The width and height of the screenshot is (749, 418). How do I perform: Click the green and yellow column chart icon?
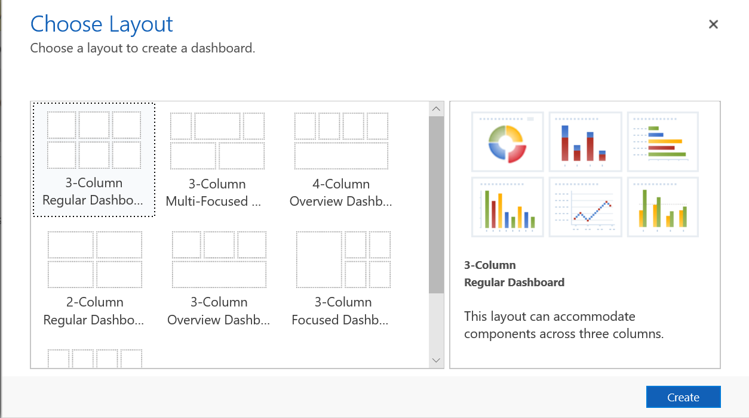click(662, 206)
